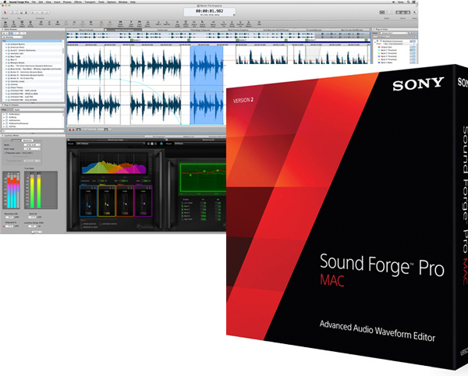Open the Apple menu
The width and height of the screenshot is (468, 376).
(x=5, y=2)
